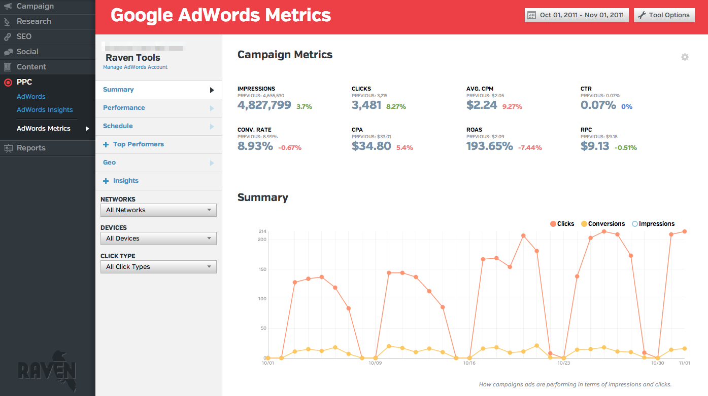Expand the Schedule section arrow
This screenshot has height=396, width=708.
coord(212,127)
